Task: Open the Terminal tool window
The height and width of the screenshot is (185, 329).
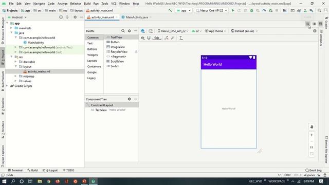Action: [x=15, y=170]
